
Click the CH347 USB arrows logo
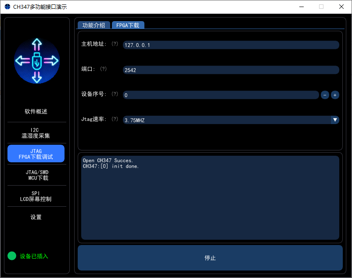pyautogui.click(x=37, y=61)
